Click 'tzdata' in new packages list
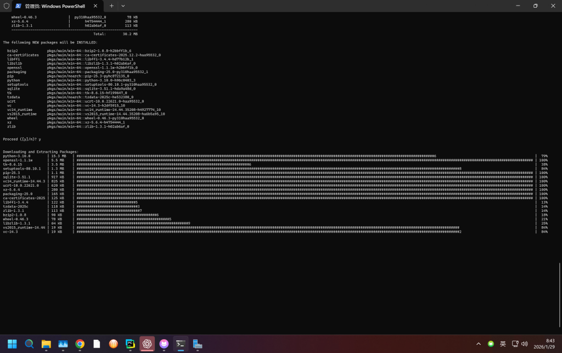 coord(13,97)
